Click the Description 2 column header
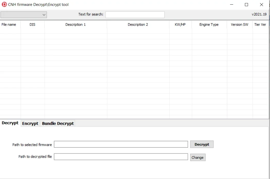270x179 pixels. (138, 25)
